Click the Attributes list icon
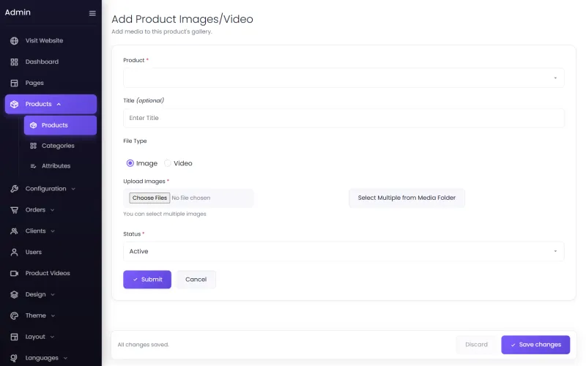This screenshot has width=586, height=366. (33, 166)
